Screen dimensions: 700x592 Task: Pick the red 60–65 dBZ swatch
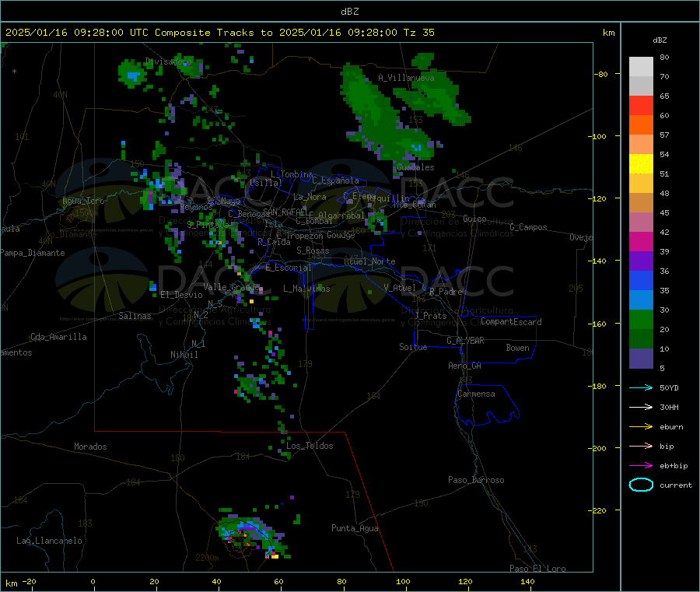641,105
